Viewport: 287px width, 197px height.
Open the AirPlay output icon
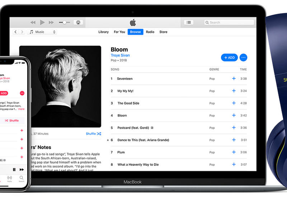(x=78, y=23)
